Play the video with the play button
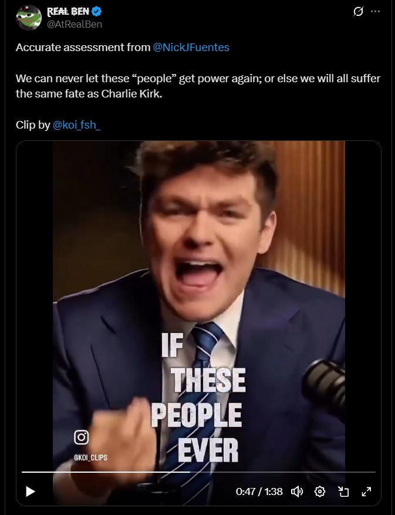The width and height of the screenshot is (395, 515). point(30,492)
